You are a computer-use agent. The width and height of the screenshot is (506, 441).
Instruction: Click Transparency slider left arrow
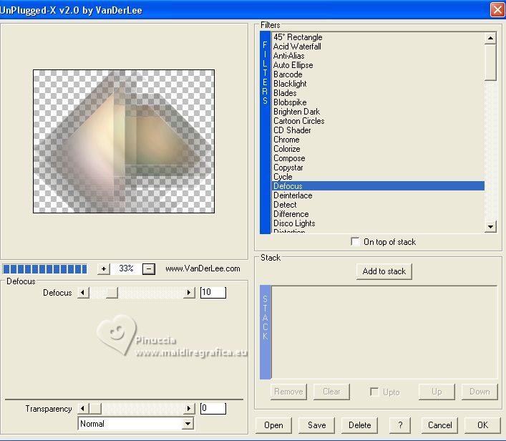click(83, 408)
